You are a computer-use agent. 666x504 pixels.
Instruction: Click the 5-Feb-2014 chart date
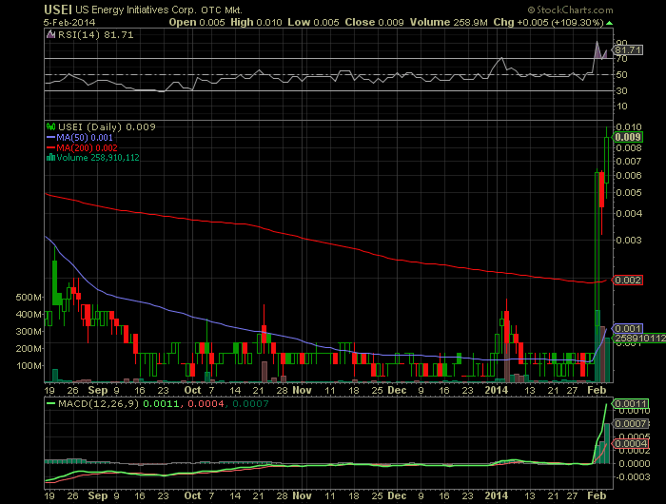(x=69, y=23)
